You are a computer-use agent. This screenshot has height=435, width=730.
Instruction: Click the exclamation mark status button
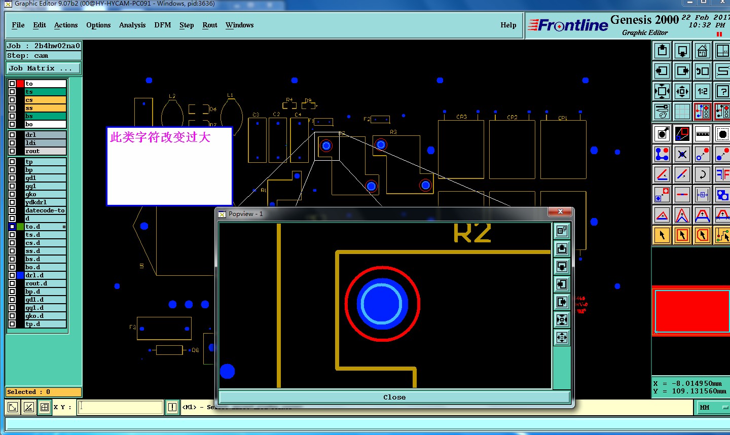[x=172, y=407]
